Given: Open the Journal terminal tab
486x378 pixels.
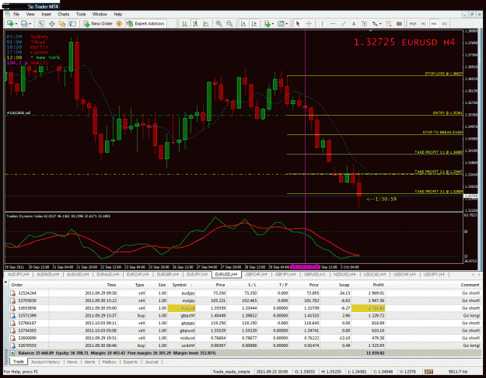Looking at the screenshot, I should click(152, 362).
